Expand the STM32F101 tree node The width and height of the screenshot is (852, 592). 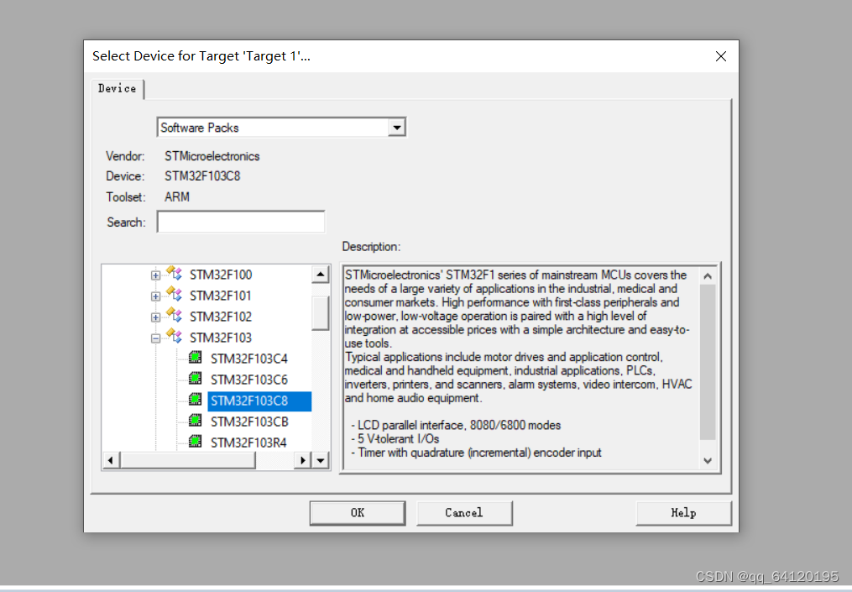(x=155, y=296)
